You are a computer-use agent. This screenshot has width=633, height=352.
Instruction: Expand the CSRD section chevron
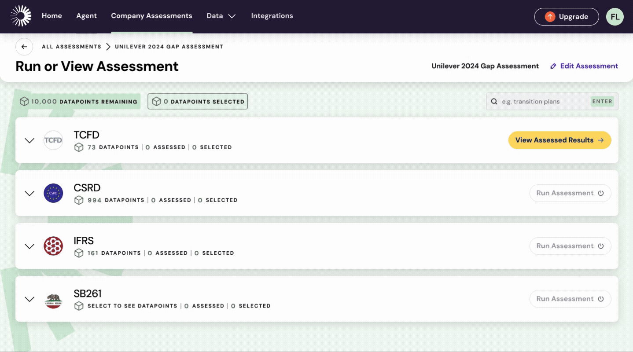[29, 193]
